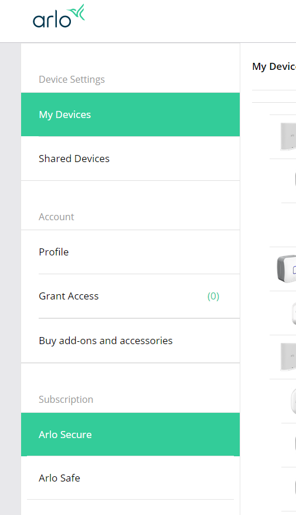This screenshot has width=296, height=515.
Task: Open the second base station thumbnail
Action: (x=288, y=356)
